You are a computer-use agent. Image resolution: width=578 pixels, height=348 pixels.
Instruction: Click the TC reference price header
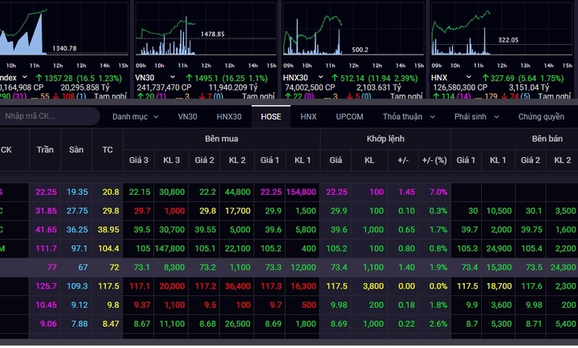pyautogui.click(x=108, y=149)
